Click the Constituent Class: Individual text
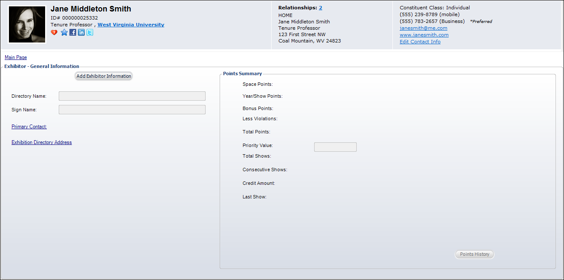 [x=435, y=8]
